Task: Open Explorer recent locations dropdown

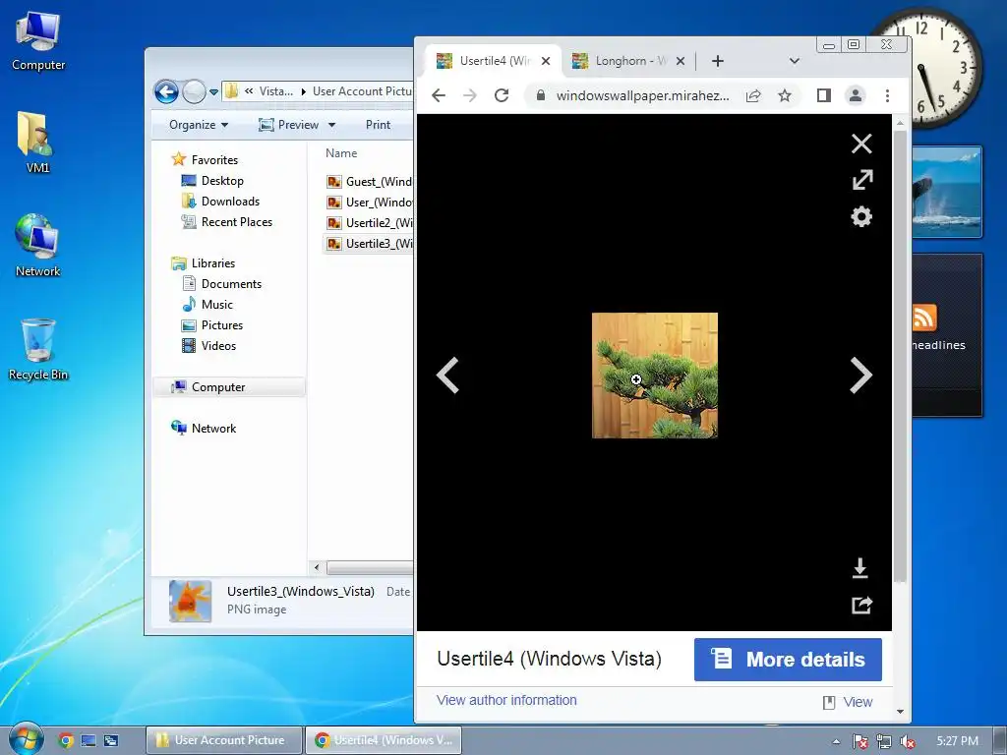Action: click(x=213, y=92)
